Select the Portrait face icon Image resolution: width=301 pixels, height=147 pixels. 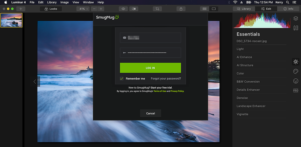(x=296, y=81)
